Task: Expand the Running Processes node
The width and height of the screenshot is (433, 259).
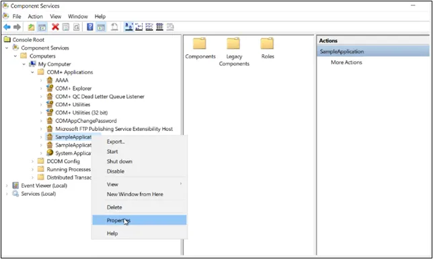Action: pyautogui.click(x=32, y=170)
